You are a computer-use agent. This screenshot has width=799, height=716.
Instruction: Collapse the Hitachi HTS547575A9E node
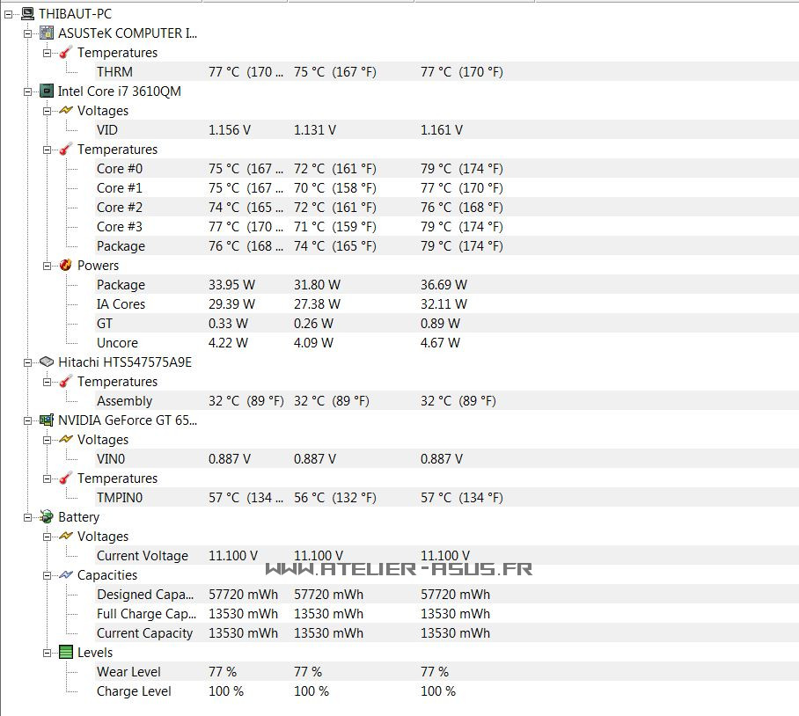27,362
